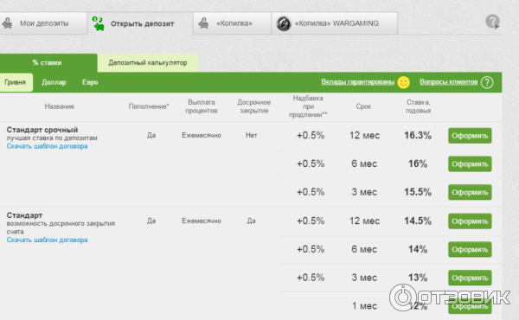Click the piggy bank icon beside «Копилка»
519x320 pixels.
click(x=203, y=23)
